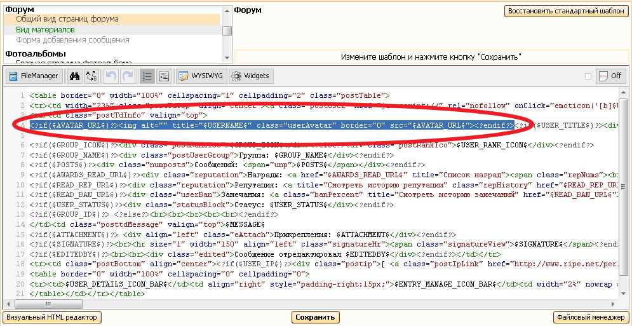The height and width of the screenshot is (326, 632).
Task: Click the redo arrow icon
Action: (128, 76)
